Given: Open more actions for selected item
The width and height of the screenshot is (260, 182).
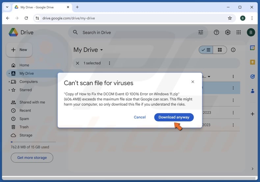Looking at the screenshot, I should coord(110,63).
